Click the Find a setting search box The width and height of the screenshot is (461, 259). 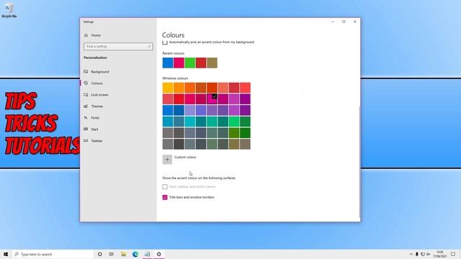[118, 46]
